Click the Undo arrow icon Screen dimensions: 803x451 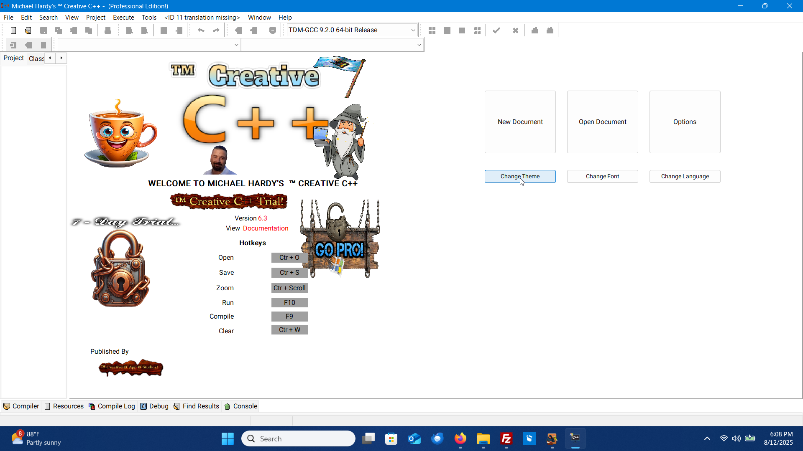click(201, 30)
